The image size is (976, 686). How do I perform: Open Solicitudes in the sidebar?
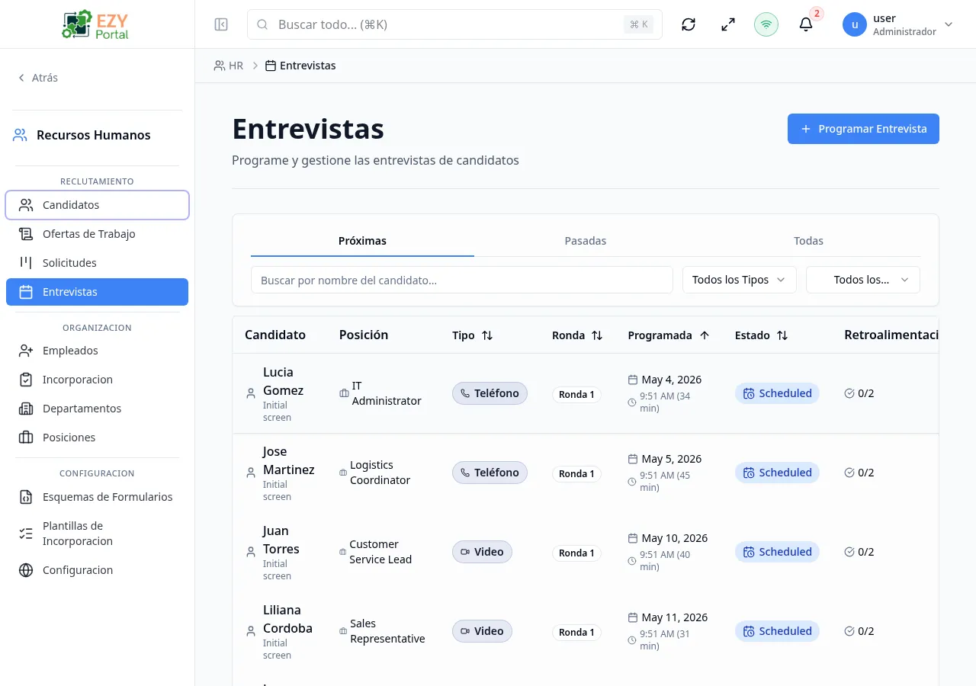point(97,263)
